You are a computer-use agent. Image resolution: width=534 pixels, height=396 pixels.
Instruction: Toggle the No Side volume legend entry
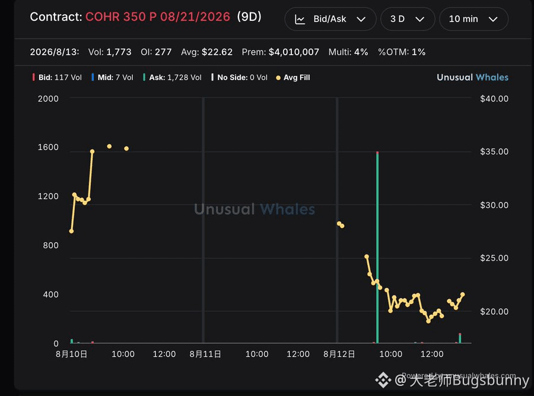click(x=239, y=77)
